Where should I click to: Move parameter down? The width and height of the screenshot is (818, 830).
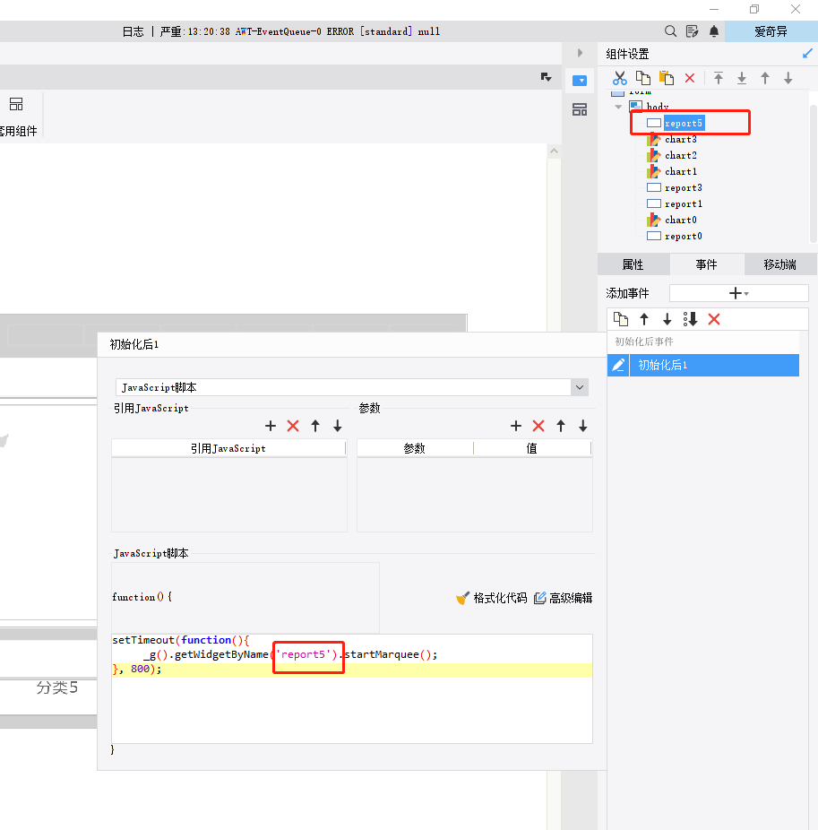pyautogui.click(x=583, y=426)
